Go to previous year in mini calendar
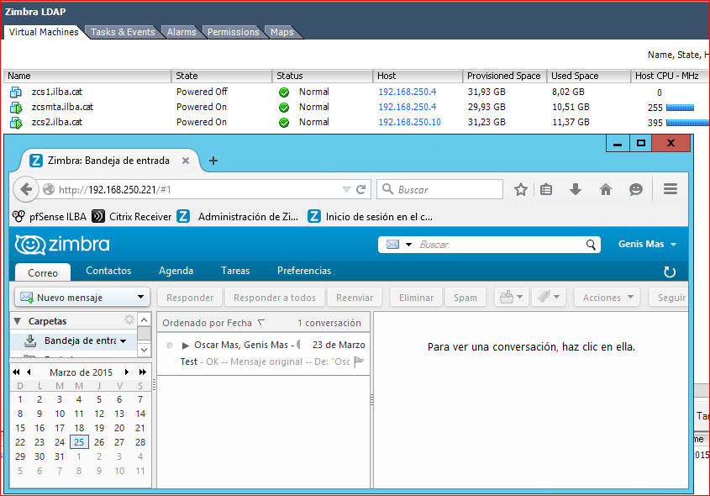 16,372
